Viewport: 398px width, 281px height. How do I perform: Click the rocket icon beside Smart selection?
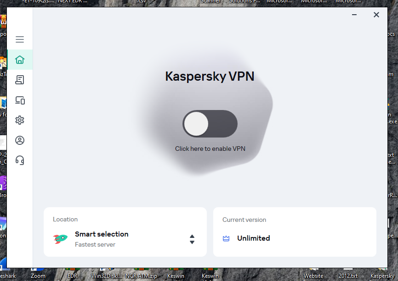pyautogui.click(x=60, y=239)
